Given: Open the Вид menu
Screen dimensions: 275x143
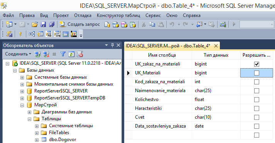Looking at the screenshot, I should click(44, 15).
